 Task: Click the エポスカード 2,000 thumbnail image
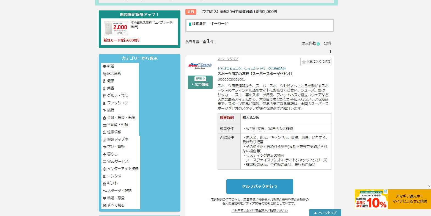pyautogui.click(x=116, y=28)
